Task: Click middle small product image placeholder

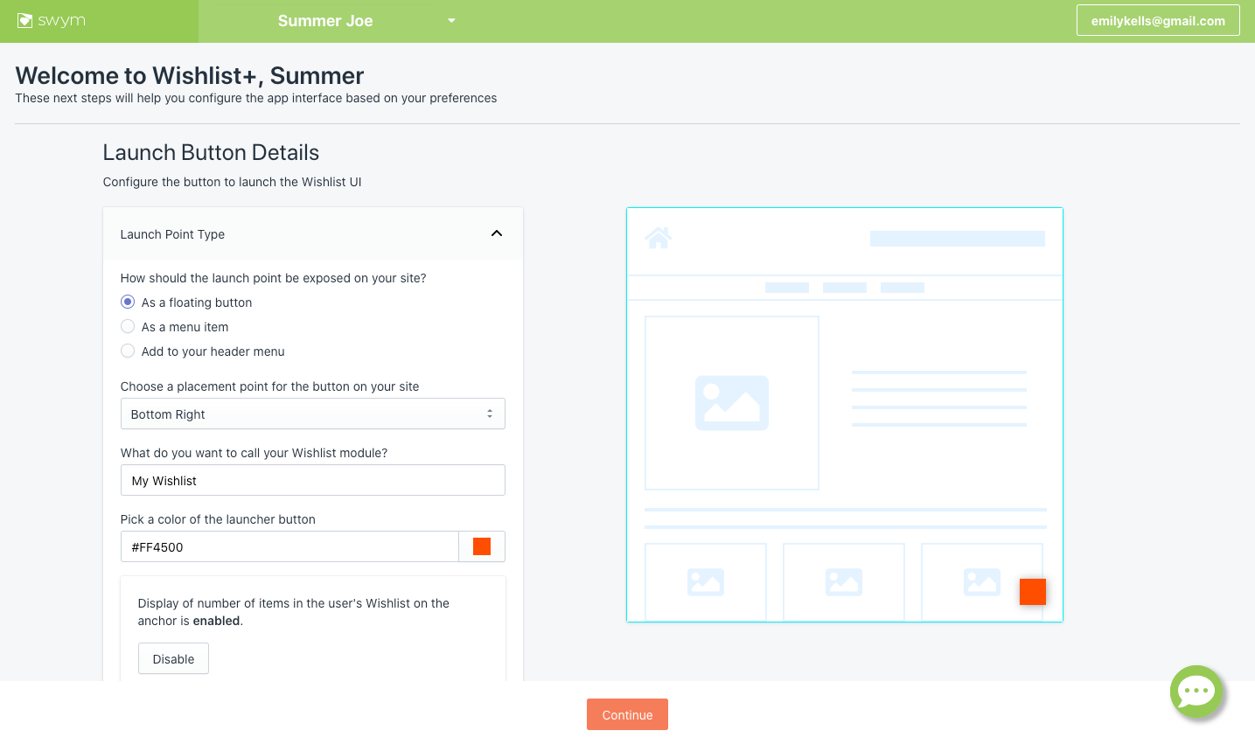Action: 843,582
